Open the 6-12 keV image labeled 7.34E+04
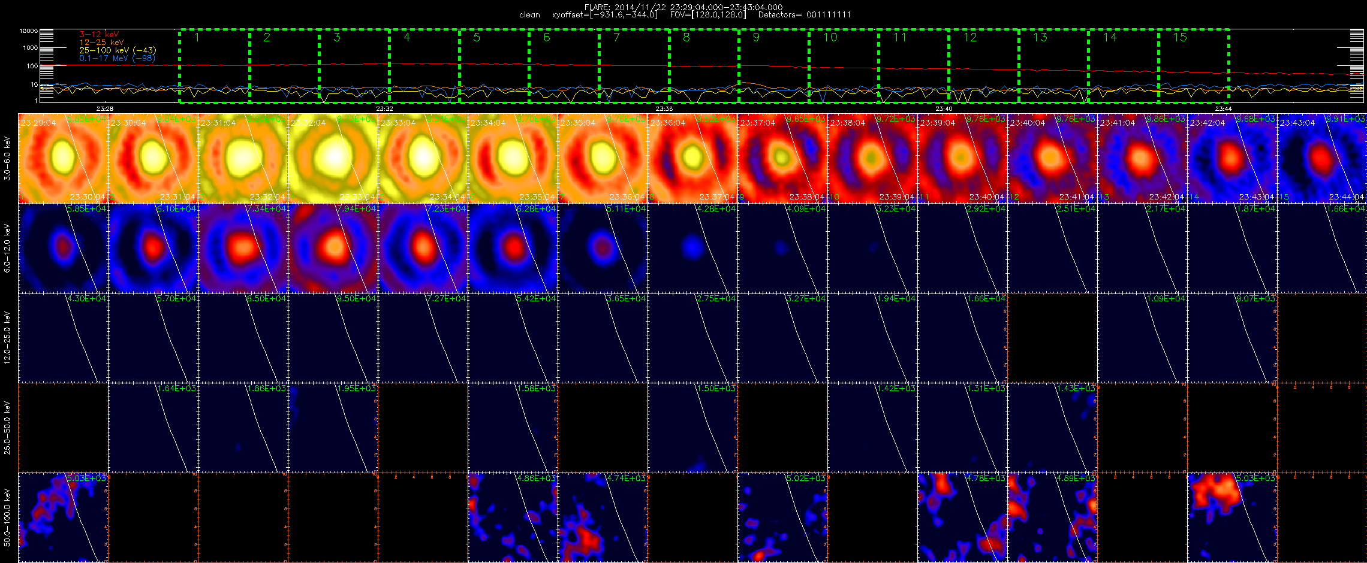1367x563 pixels. pos(243,248)
